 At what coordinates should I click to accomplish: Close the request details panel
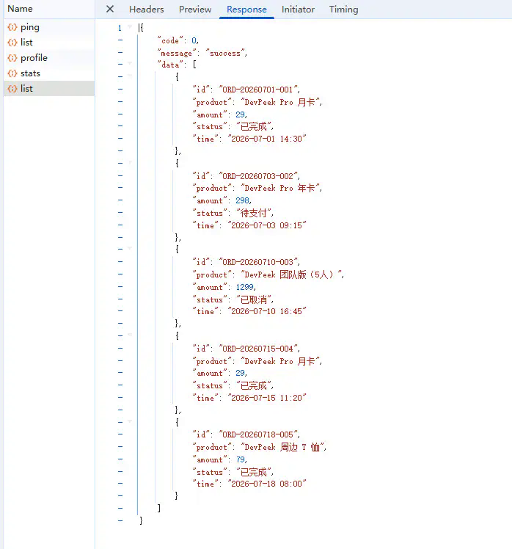pyautogui.click(x=110, y=9)
